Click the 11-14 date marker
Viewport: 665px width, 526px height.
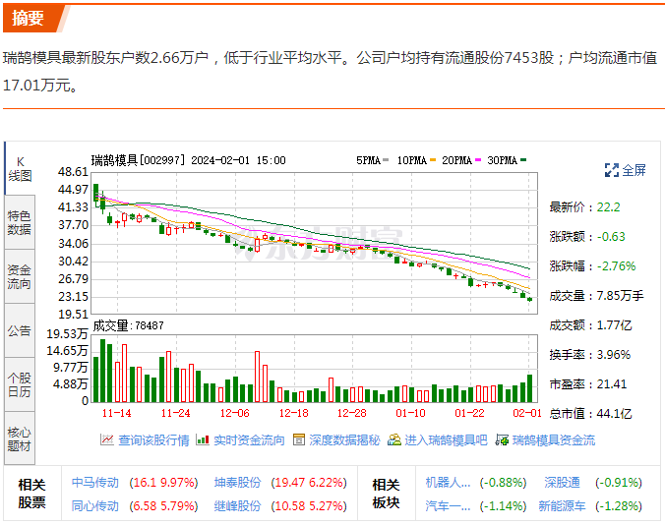point(117,413)
